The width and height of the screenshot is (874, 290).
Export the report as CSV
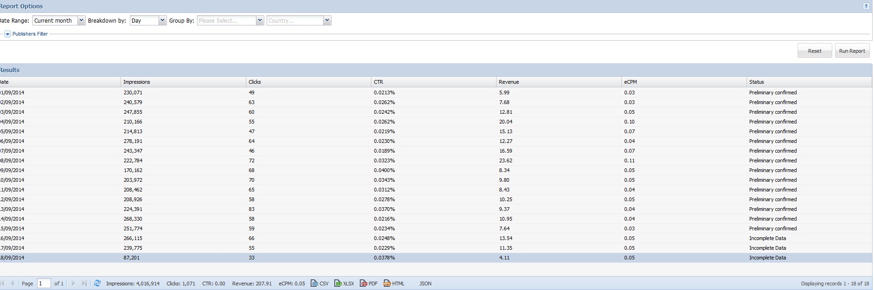coord(319,284)
